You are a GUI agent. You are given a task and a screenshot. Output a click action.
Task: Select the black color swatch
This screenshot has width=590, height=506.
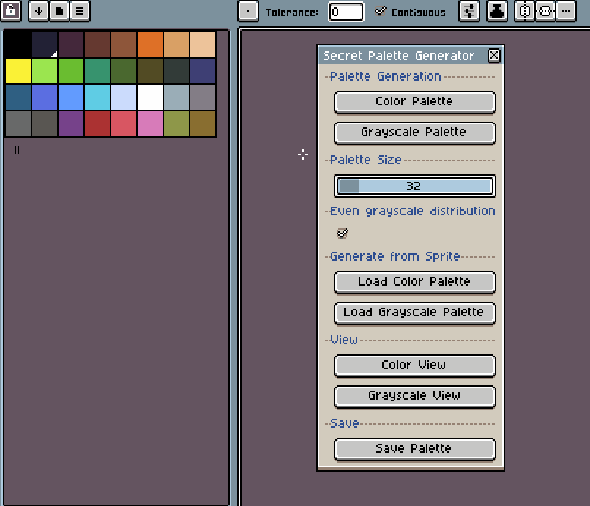click(x=18, y=45)
